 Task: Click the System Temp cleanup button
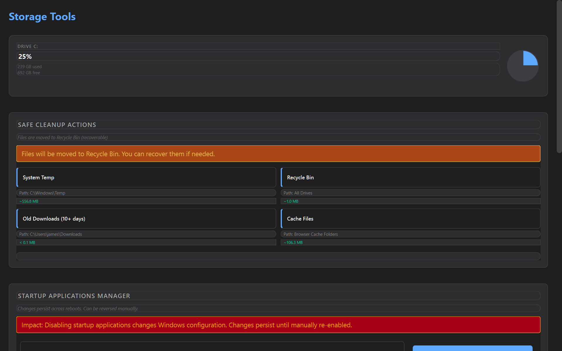(146, 178)
